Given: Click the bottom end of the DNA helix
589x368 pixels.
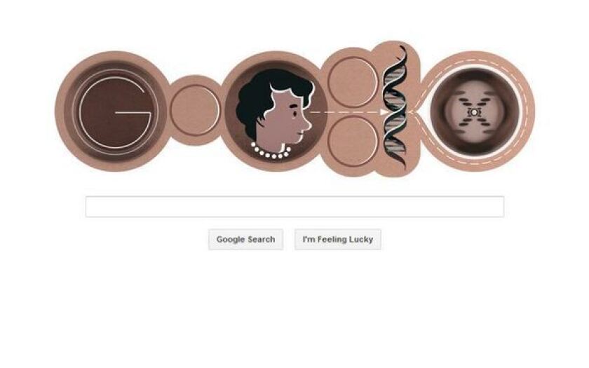Looking at the screenshot, I should pos(402,163).
